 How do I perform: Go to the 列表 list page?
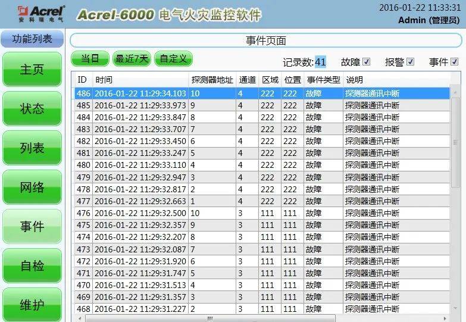tap(32, 148)
